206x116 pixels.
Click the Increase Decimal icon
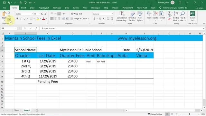click(x=108, y=19)
